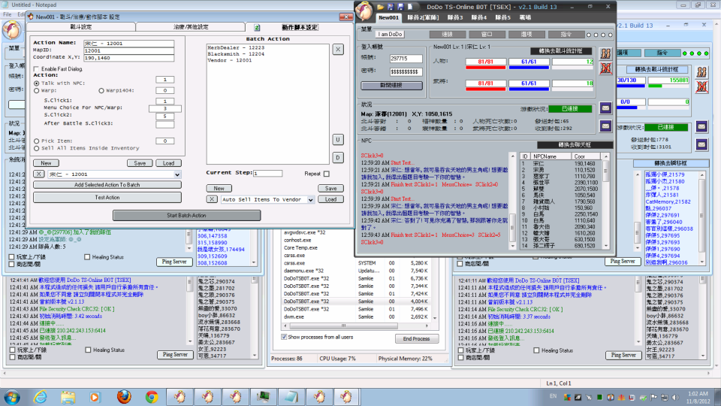Screen dimensions: 721x406
Task: Toggle the Repeat checkbox for batch action
Action: click(x=327, y=174)
